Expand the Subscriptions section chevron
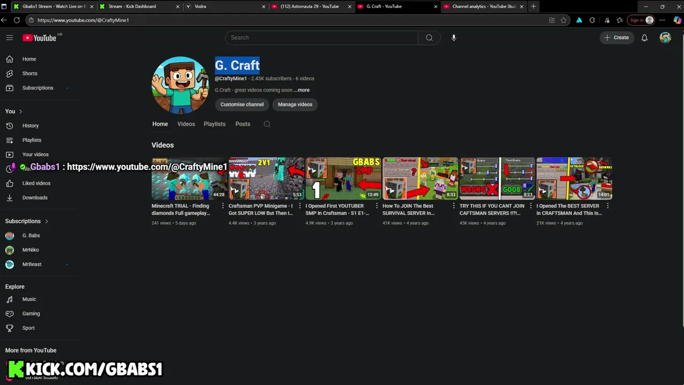This screenshot has height=385, width=684. coord(46,221)
